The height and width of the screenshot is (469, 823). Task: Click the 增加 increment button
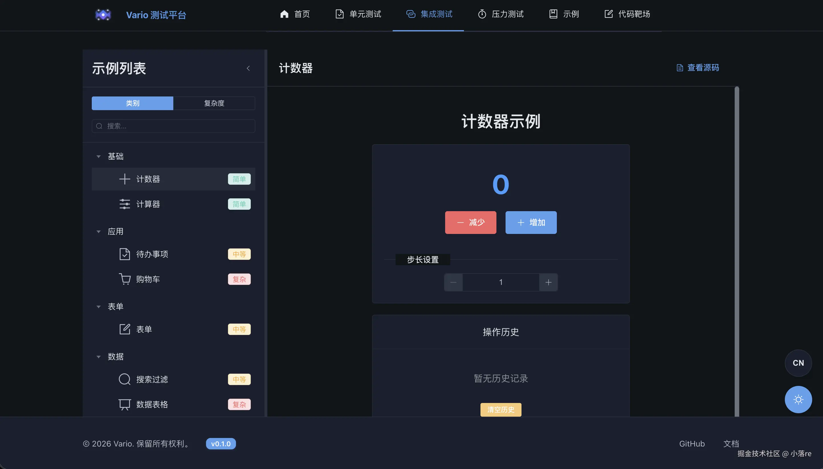point(531,222)
